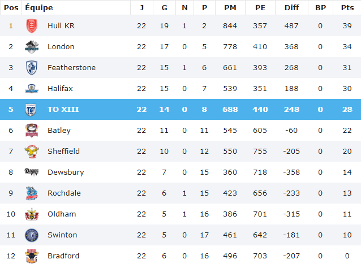Click the Batley team logo
This screenshot has width=361, height=268.
coord(31,131)
